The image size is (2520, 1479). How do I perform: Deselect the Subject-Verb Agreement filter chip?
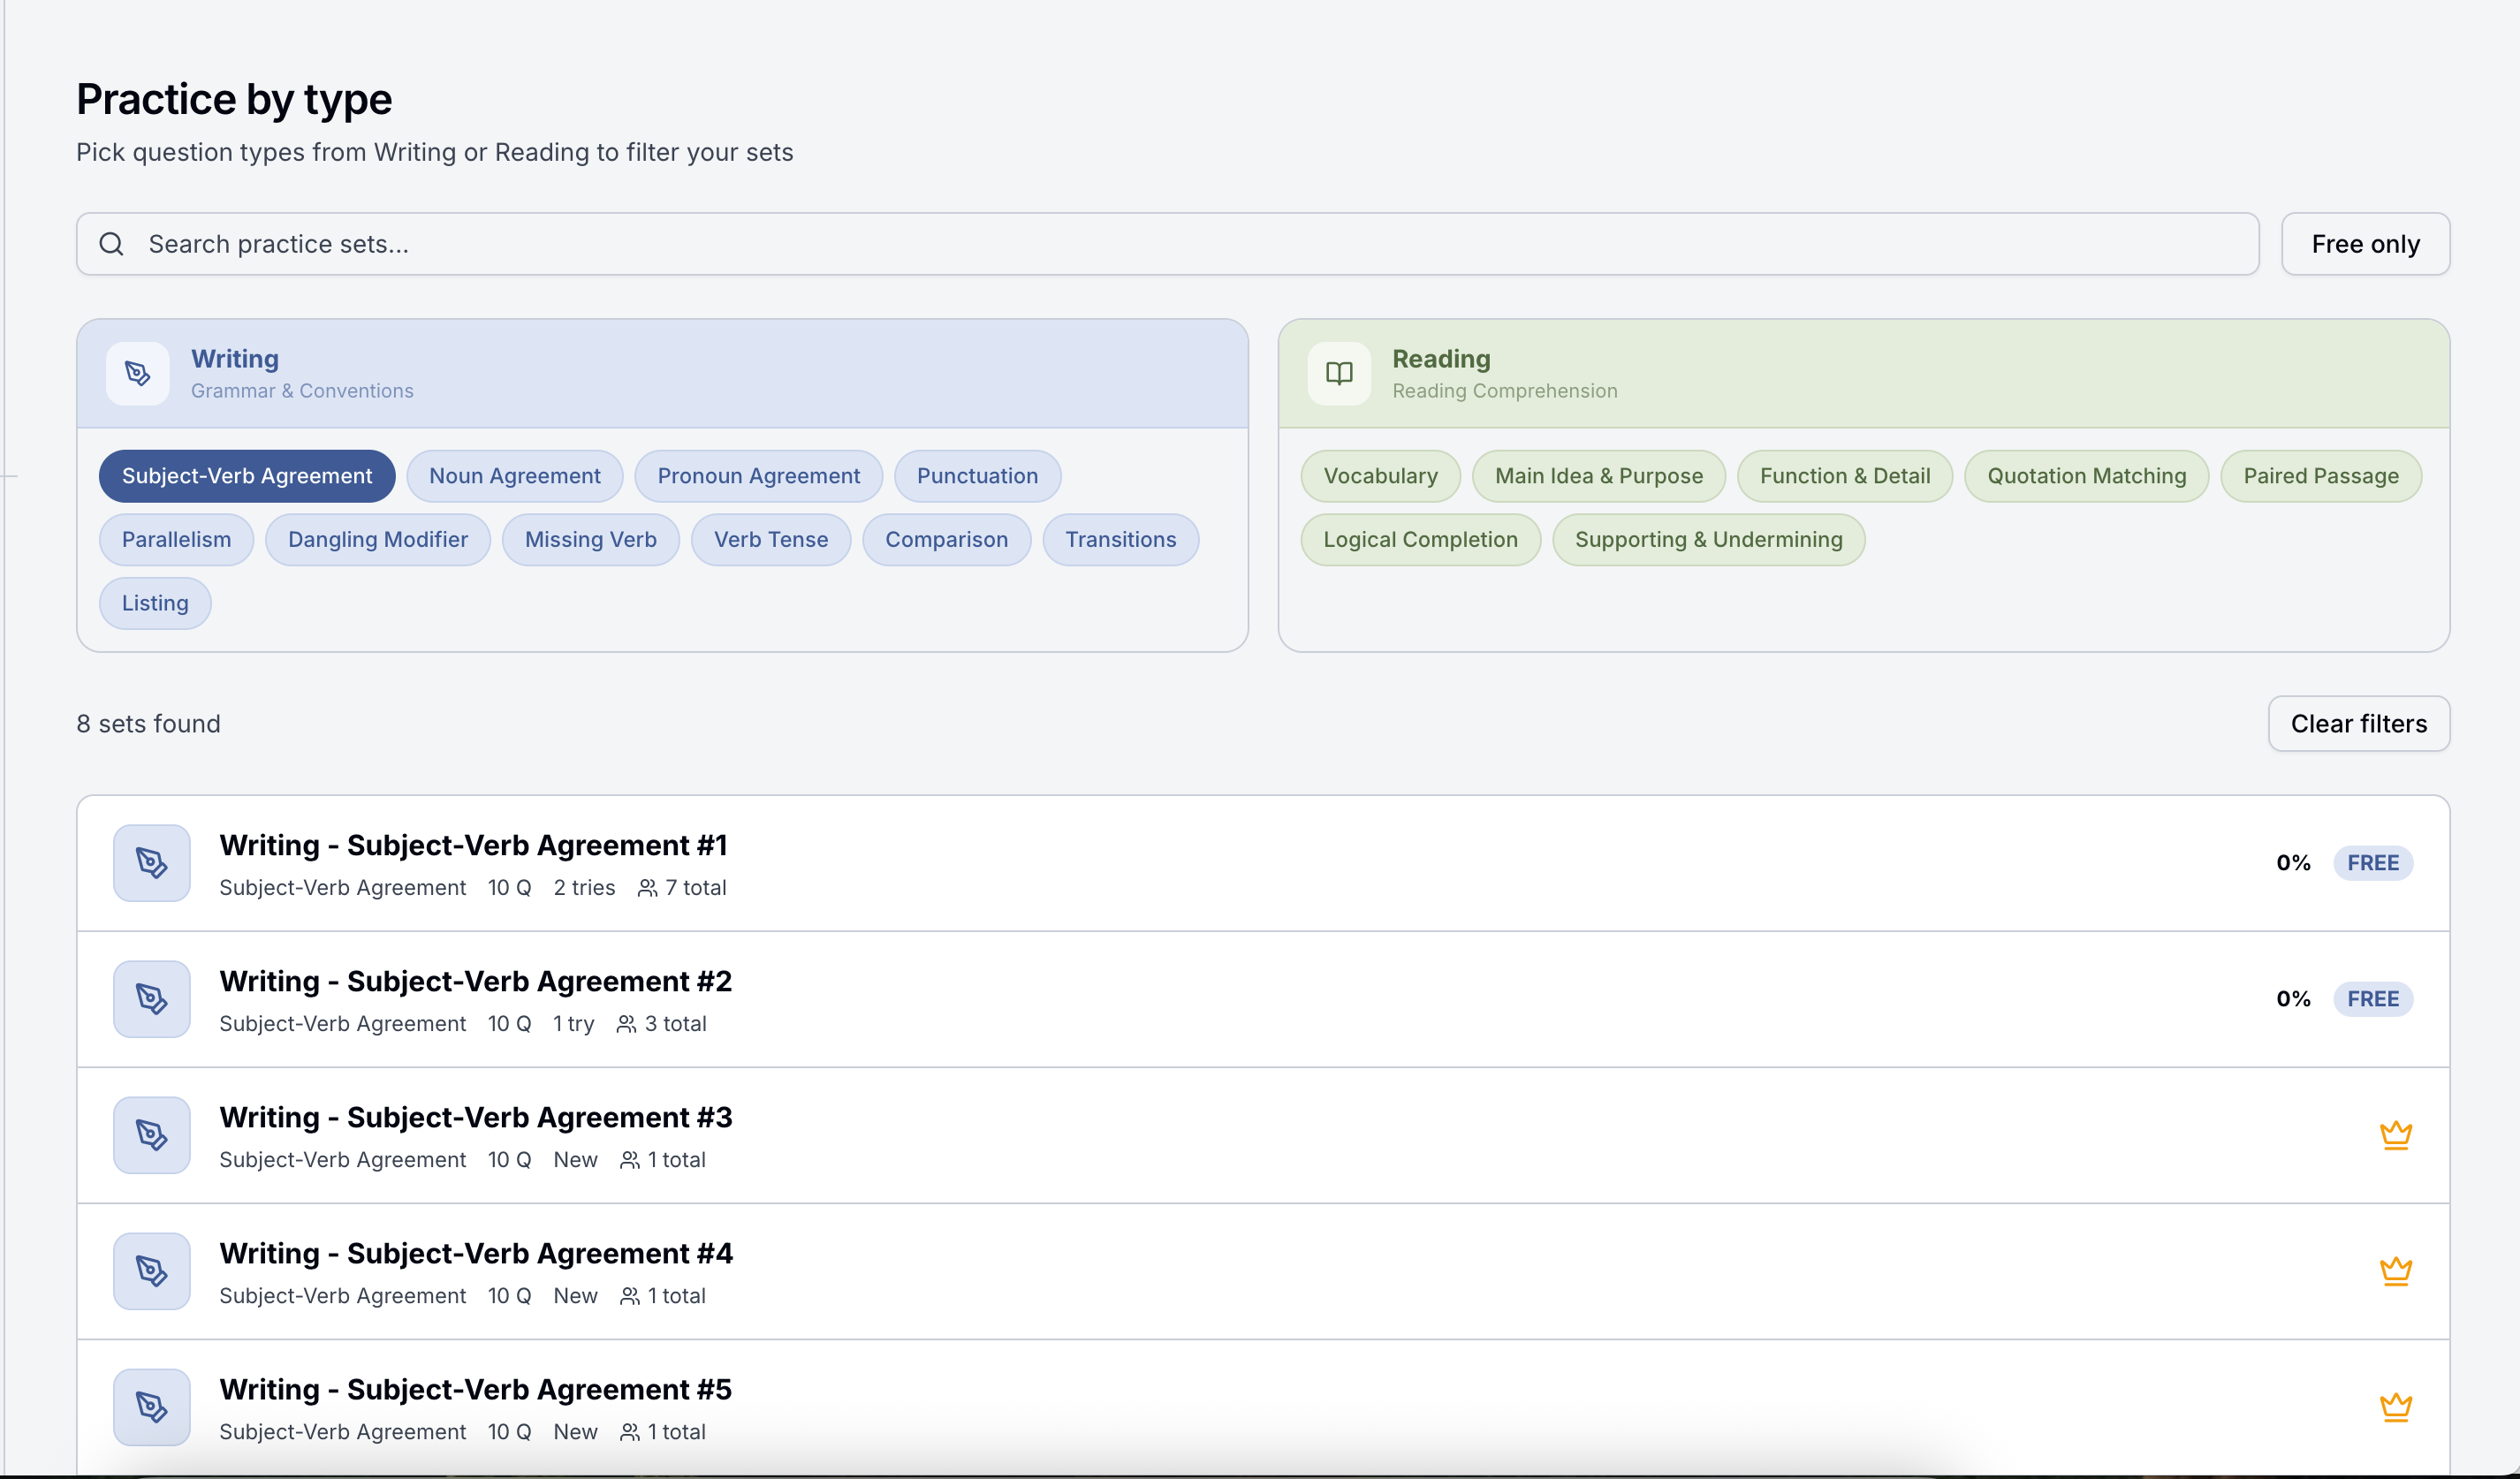click(x=246, y=476)
